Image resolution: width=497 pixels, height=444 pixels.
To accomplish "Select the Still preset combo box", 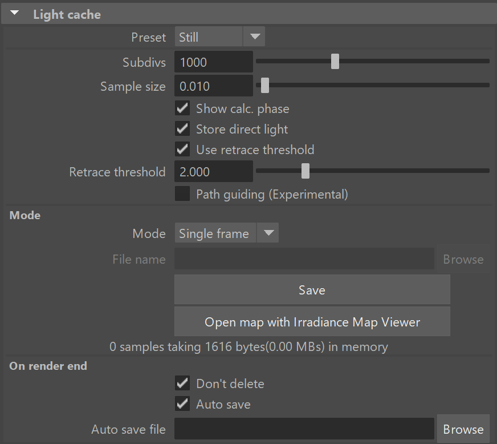I will click(x=219, y=37).
